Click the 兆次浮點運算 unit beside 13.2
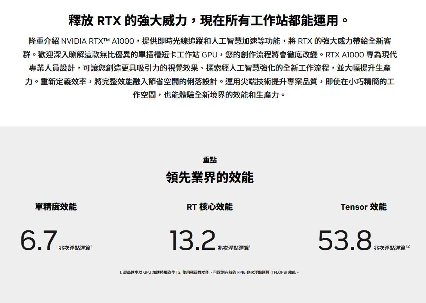The height and width of the screenshot is (303, 426). (x=233, y=248)
